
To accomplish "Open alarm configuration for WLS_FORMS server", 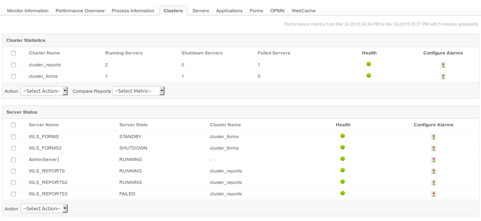I will (433, 137).
